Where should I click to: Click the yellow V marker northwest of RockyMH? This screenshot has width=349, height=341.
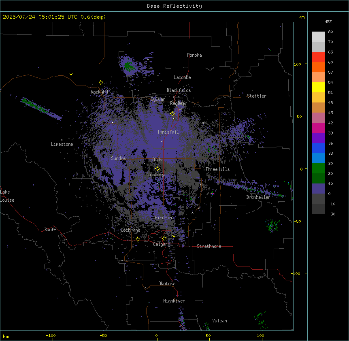[71, 75]
